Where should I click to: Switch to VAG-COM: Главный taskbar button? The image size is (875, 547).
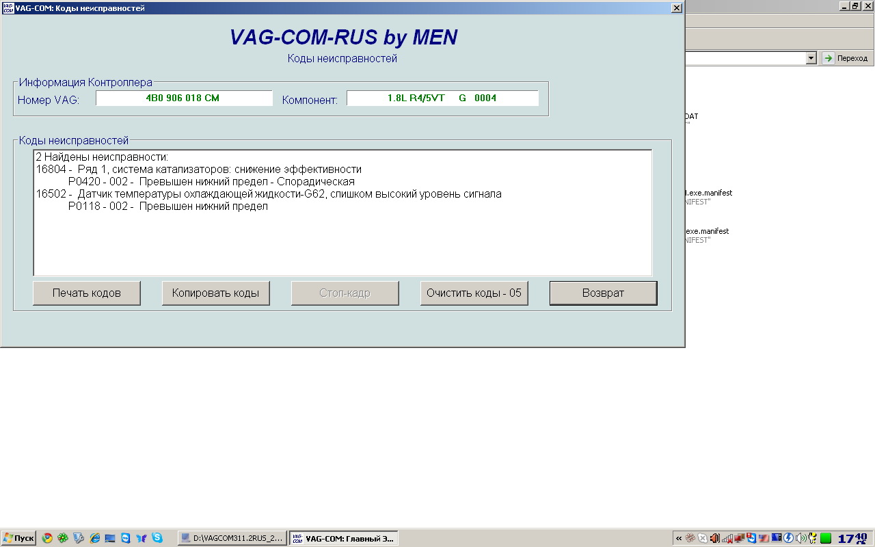[x=343, y=538]
